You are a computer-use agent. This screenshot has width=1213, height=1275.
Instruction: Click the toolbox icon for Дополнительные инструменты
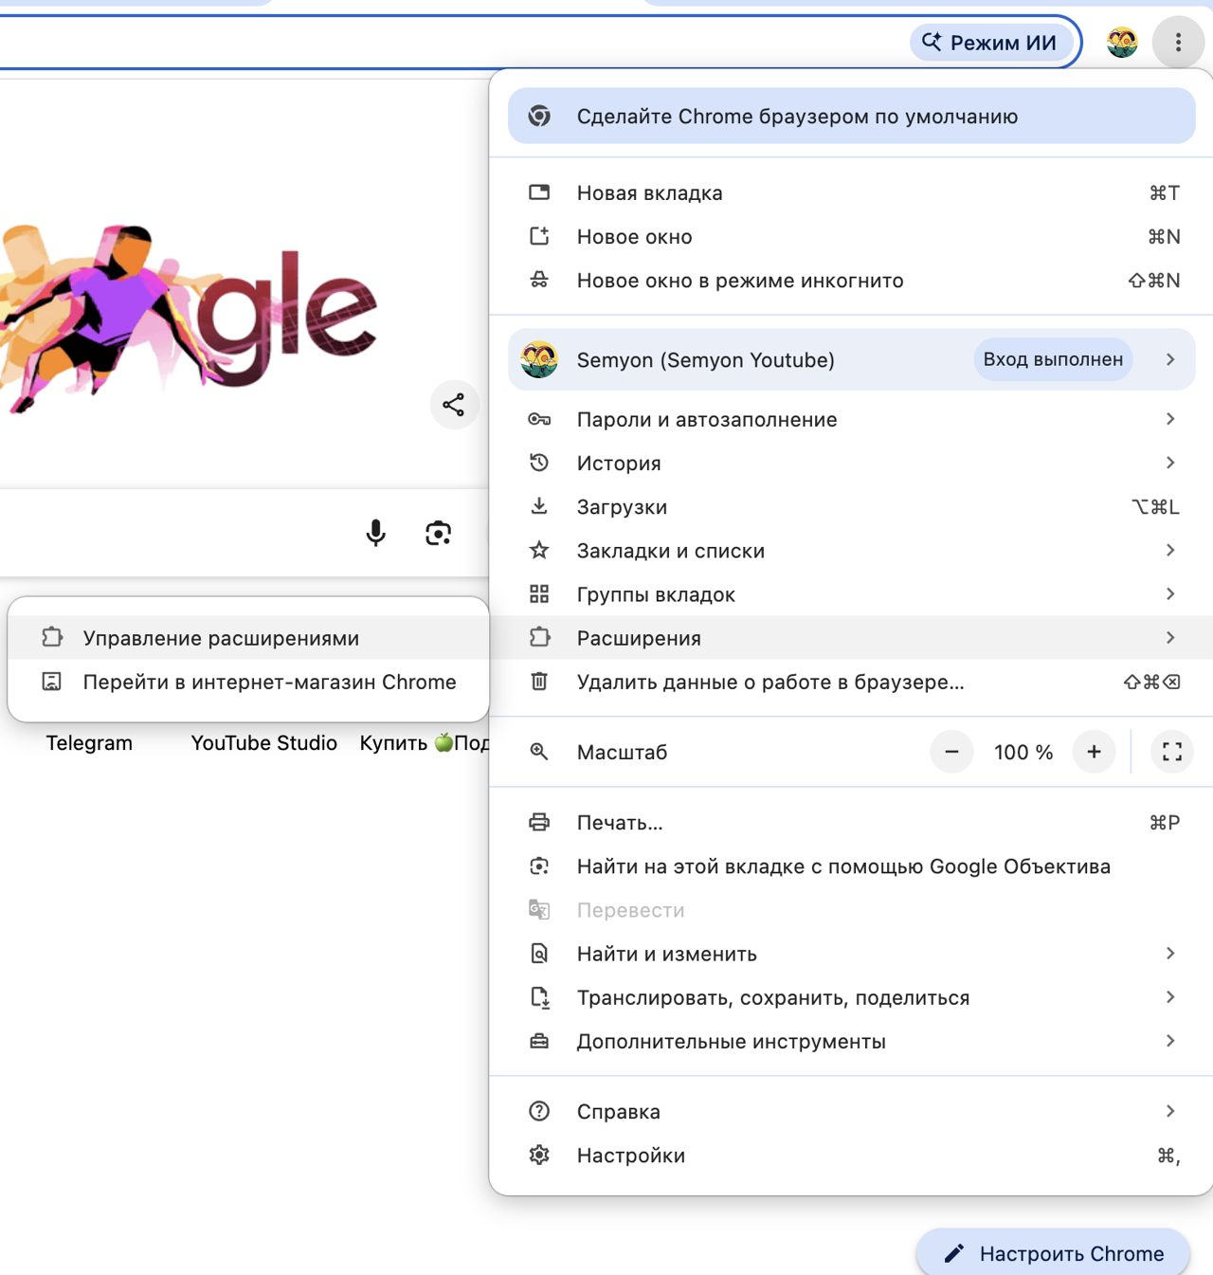pyautogui.click(x=539, y=1041)
